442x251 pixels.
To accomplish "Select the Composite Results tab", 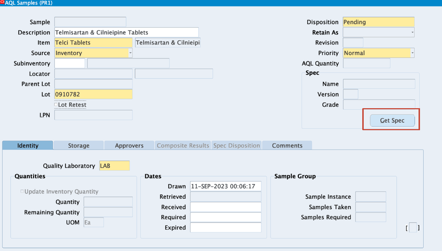I will 183,145.
